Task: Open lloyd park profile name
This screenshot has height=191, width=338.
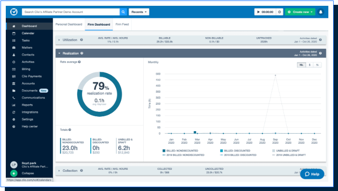Action: [x=29, y=163]
